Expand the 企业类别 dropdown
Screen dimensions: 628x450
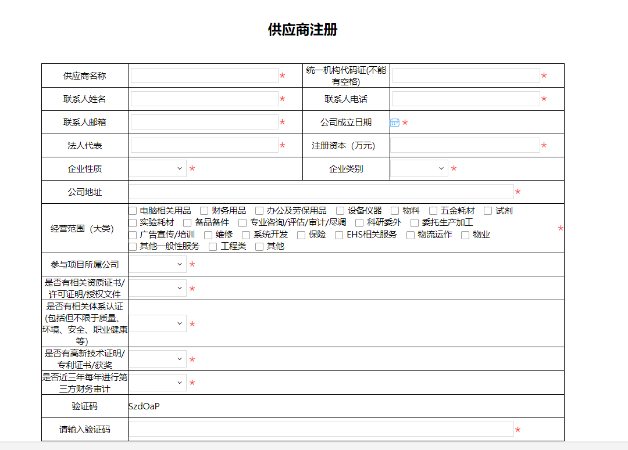[x=419, y=168]
